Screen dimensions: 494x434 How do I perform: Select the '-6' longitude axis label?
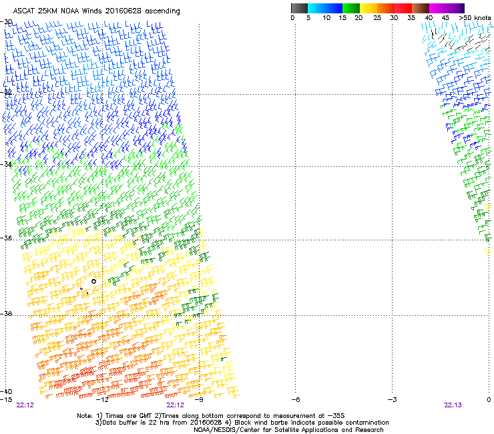click(x=295, y=400)
